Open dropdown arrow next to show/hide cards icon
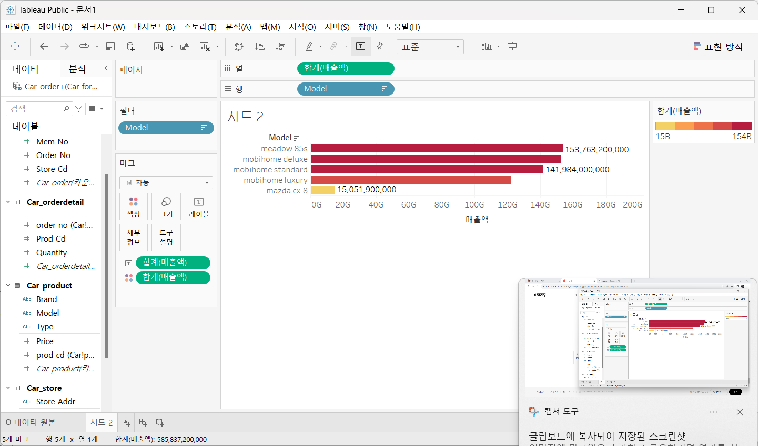The height and width of the screenshot is (446, 758). (498, 47)
